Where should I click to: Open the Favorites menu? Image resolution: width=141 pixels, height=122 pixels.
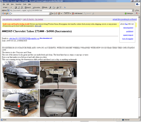click(x=18, y=4)
